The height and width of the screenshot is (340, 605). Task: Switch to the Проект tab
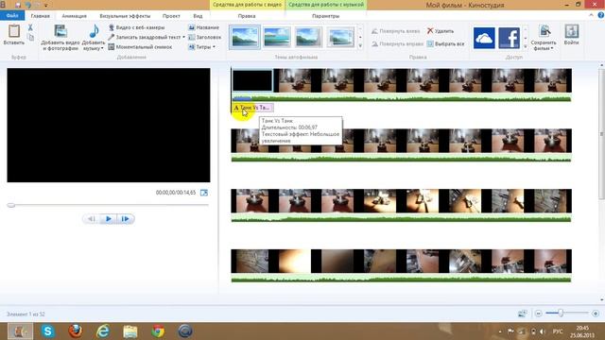[171, 16]
